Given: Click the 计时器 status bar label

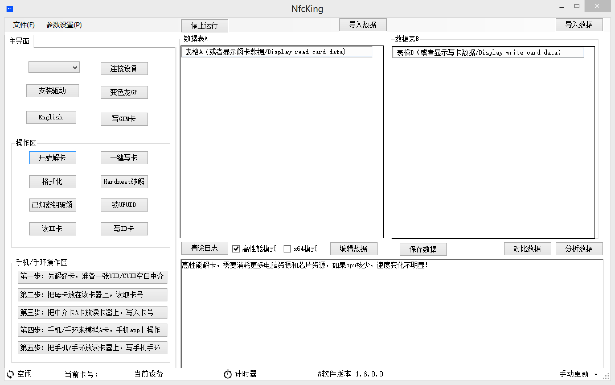Looking at the screenshot, I should click(x=246, y=374).
